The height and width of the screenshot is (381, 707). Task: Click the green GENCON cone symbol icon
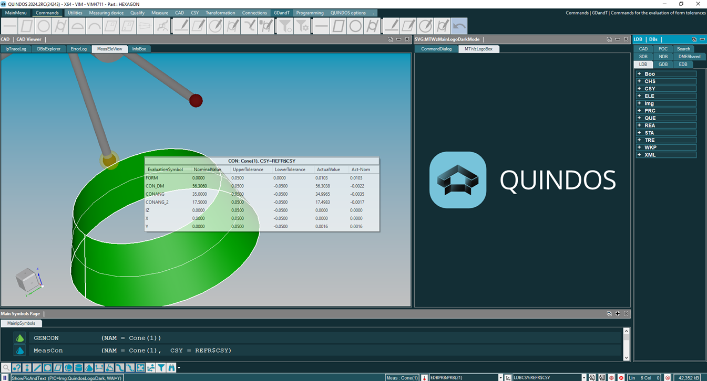pyautogui.click(x=19, y=338)
